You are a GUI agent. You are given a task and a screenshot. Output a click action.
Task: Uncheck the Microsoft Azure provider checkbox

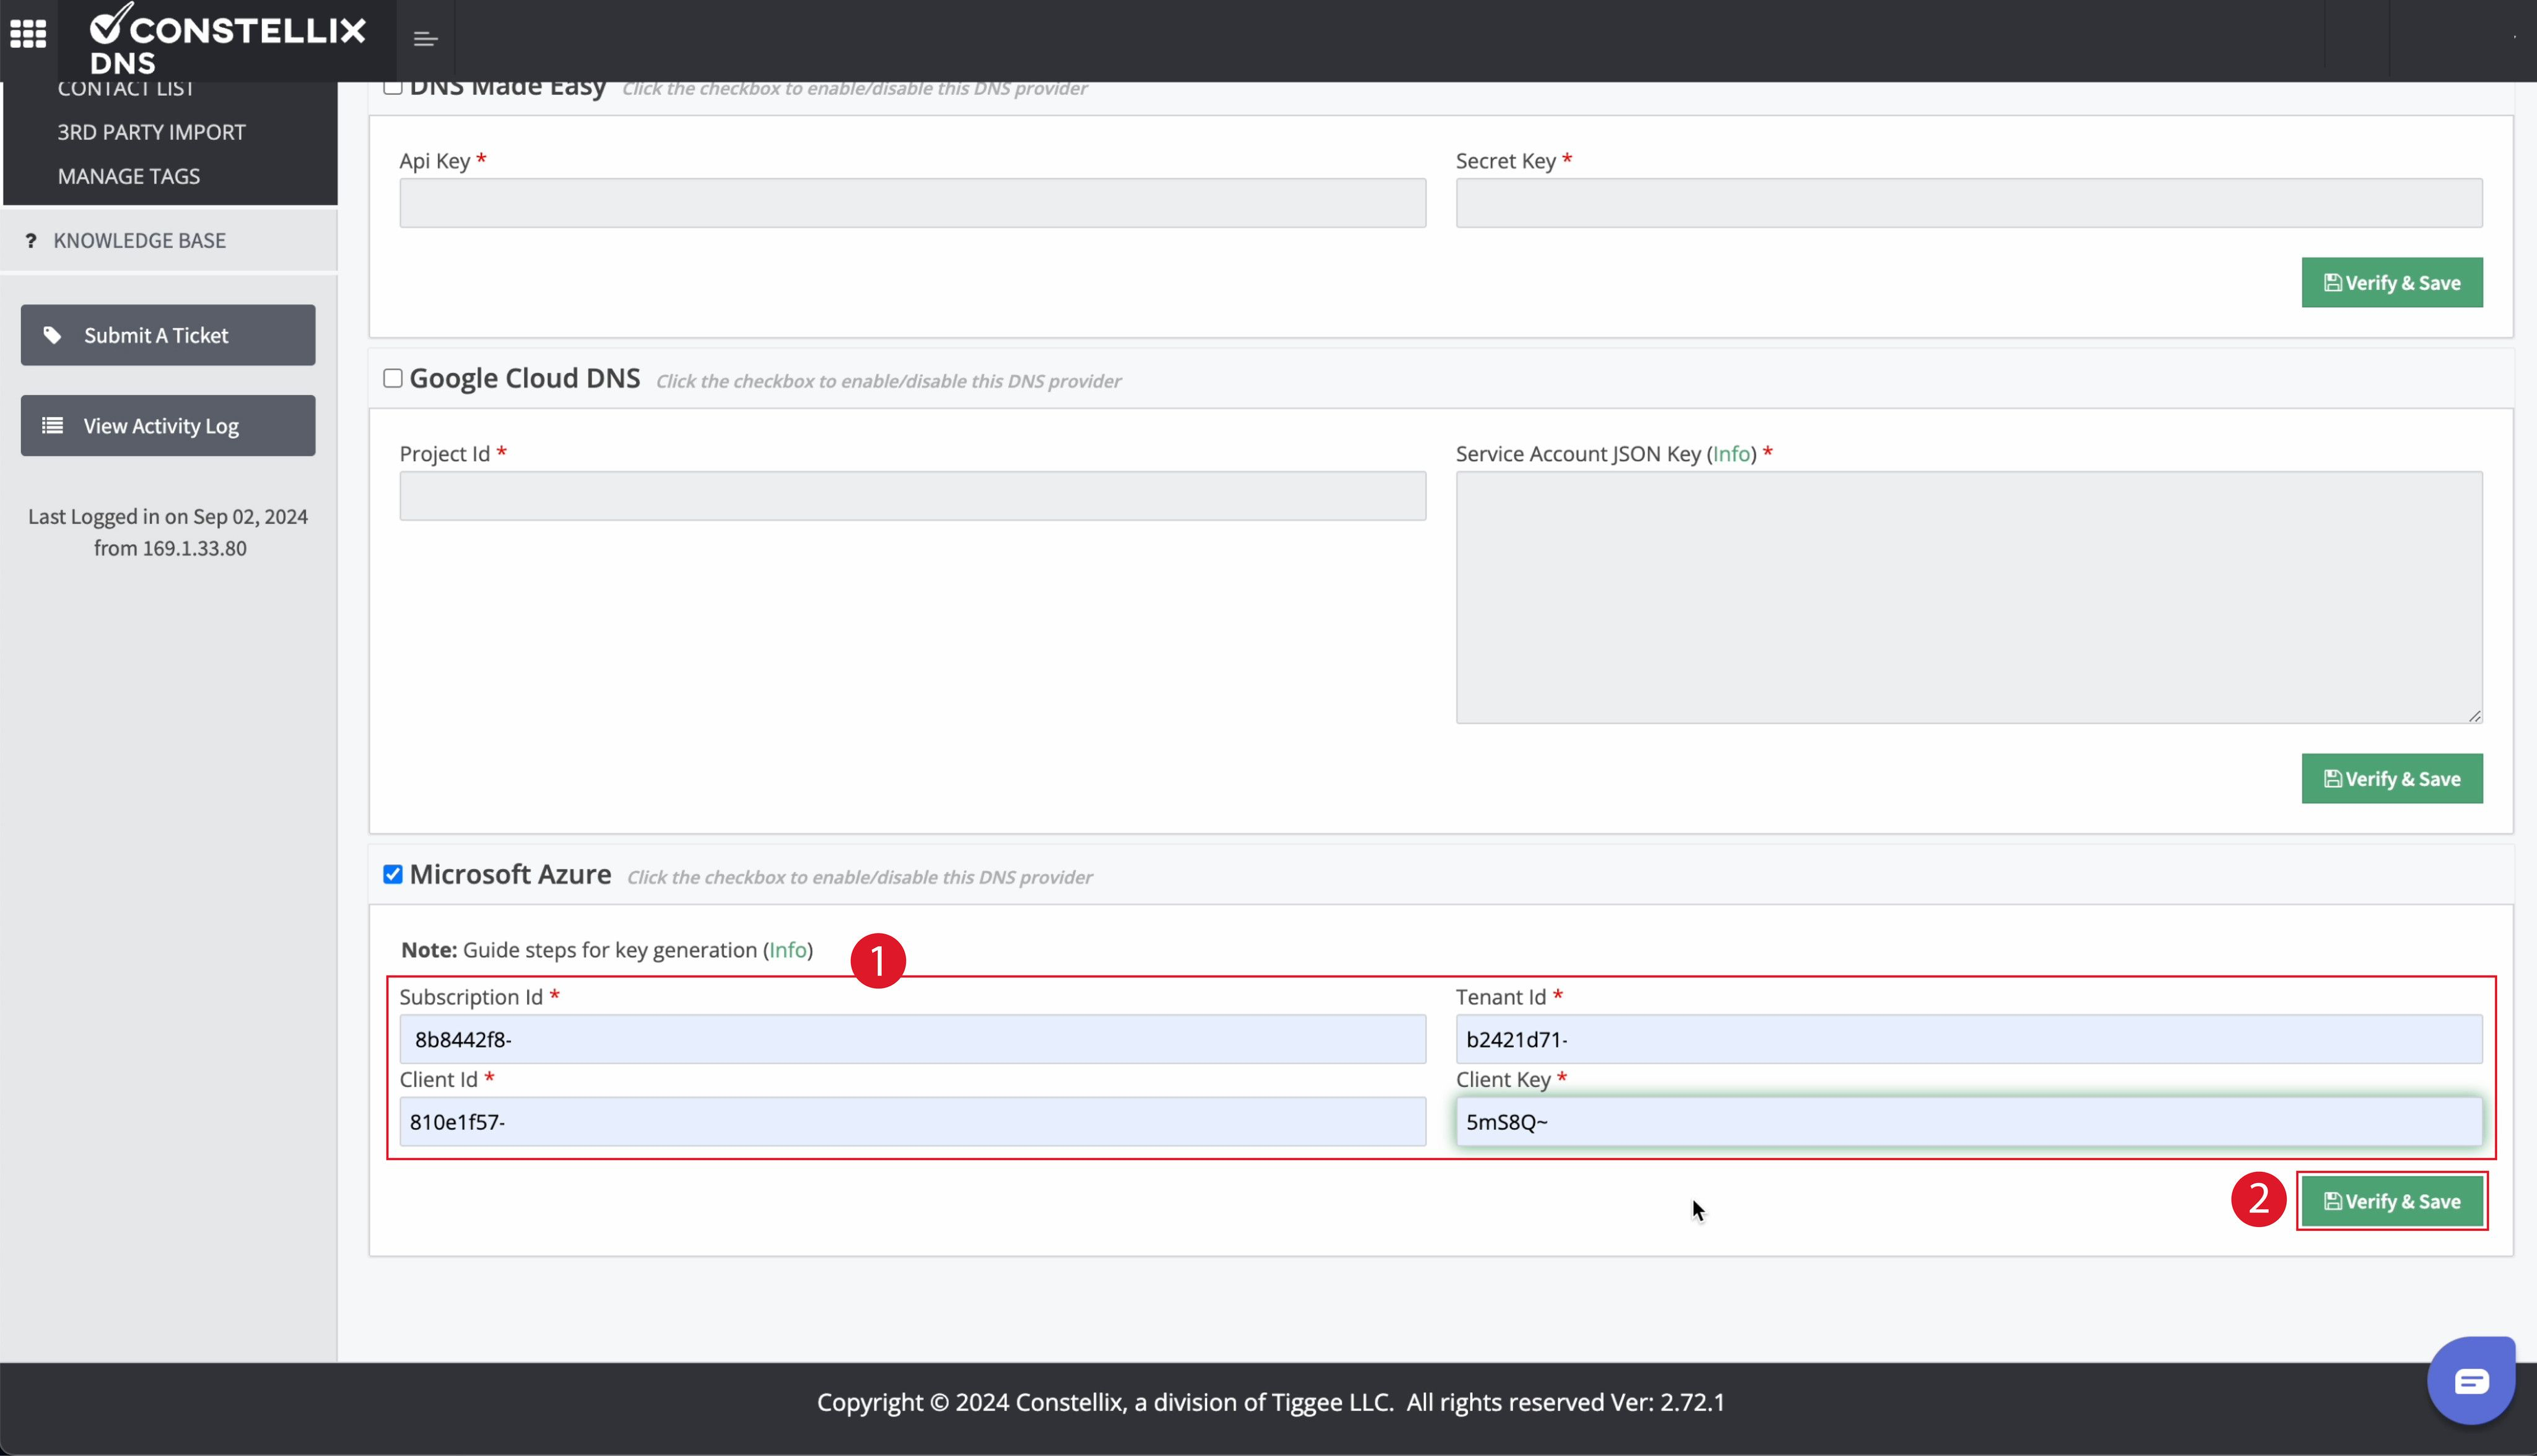tap(393, 874)
